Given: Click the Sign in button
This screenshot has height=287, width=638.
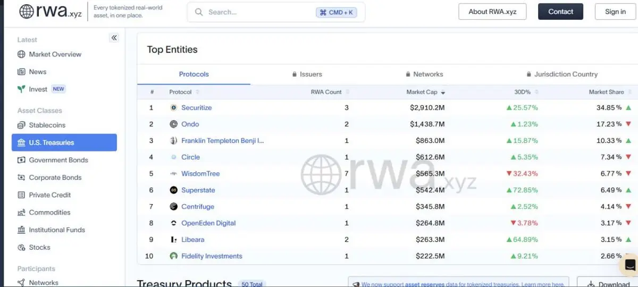Looking at the screenshot, I should tap(615, 12).
